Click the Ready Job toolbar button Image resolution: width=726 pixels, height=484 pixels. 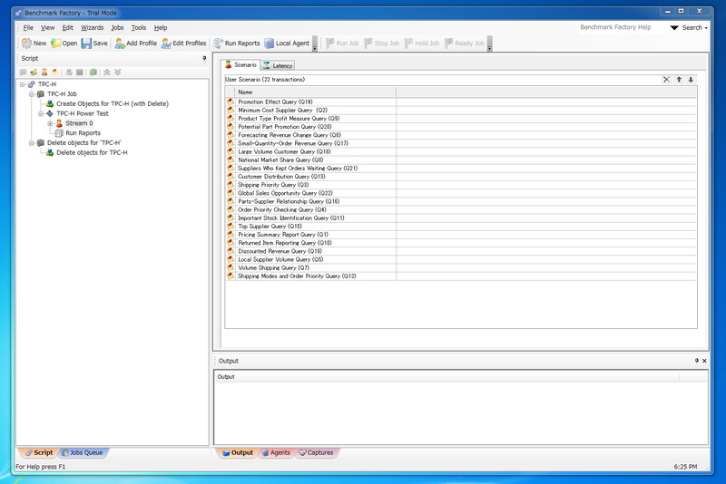pos(465,43)
